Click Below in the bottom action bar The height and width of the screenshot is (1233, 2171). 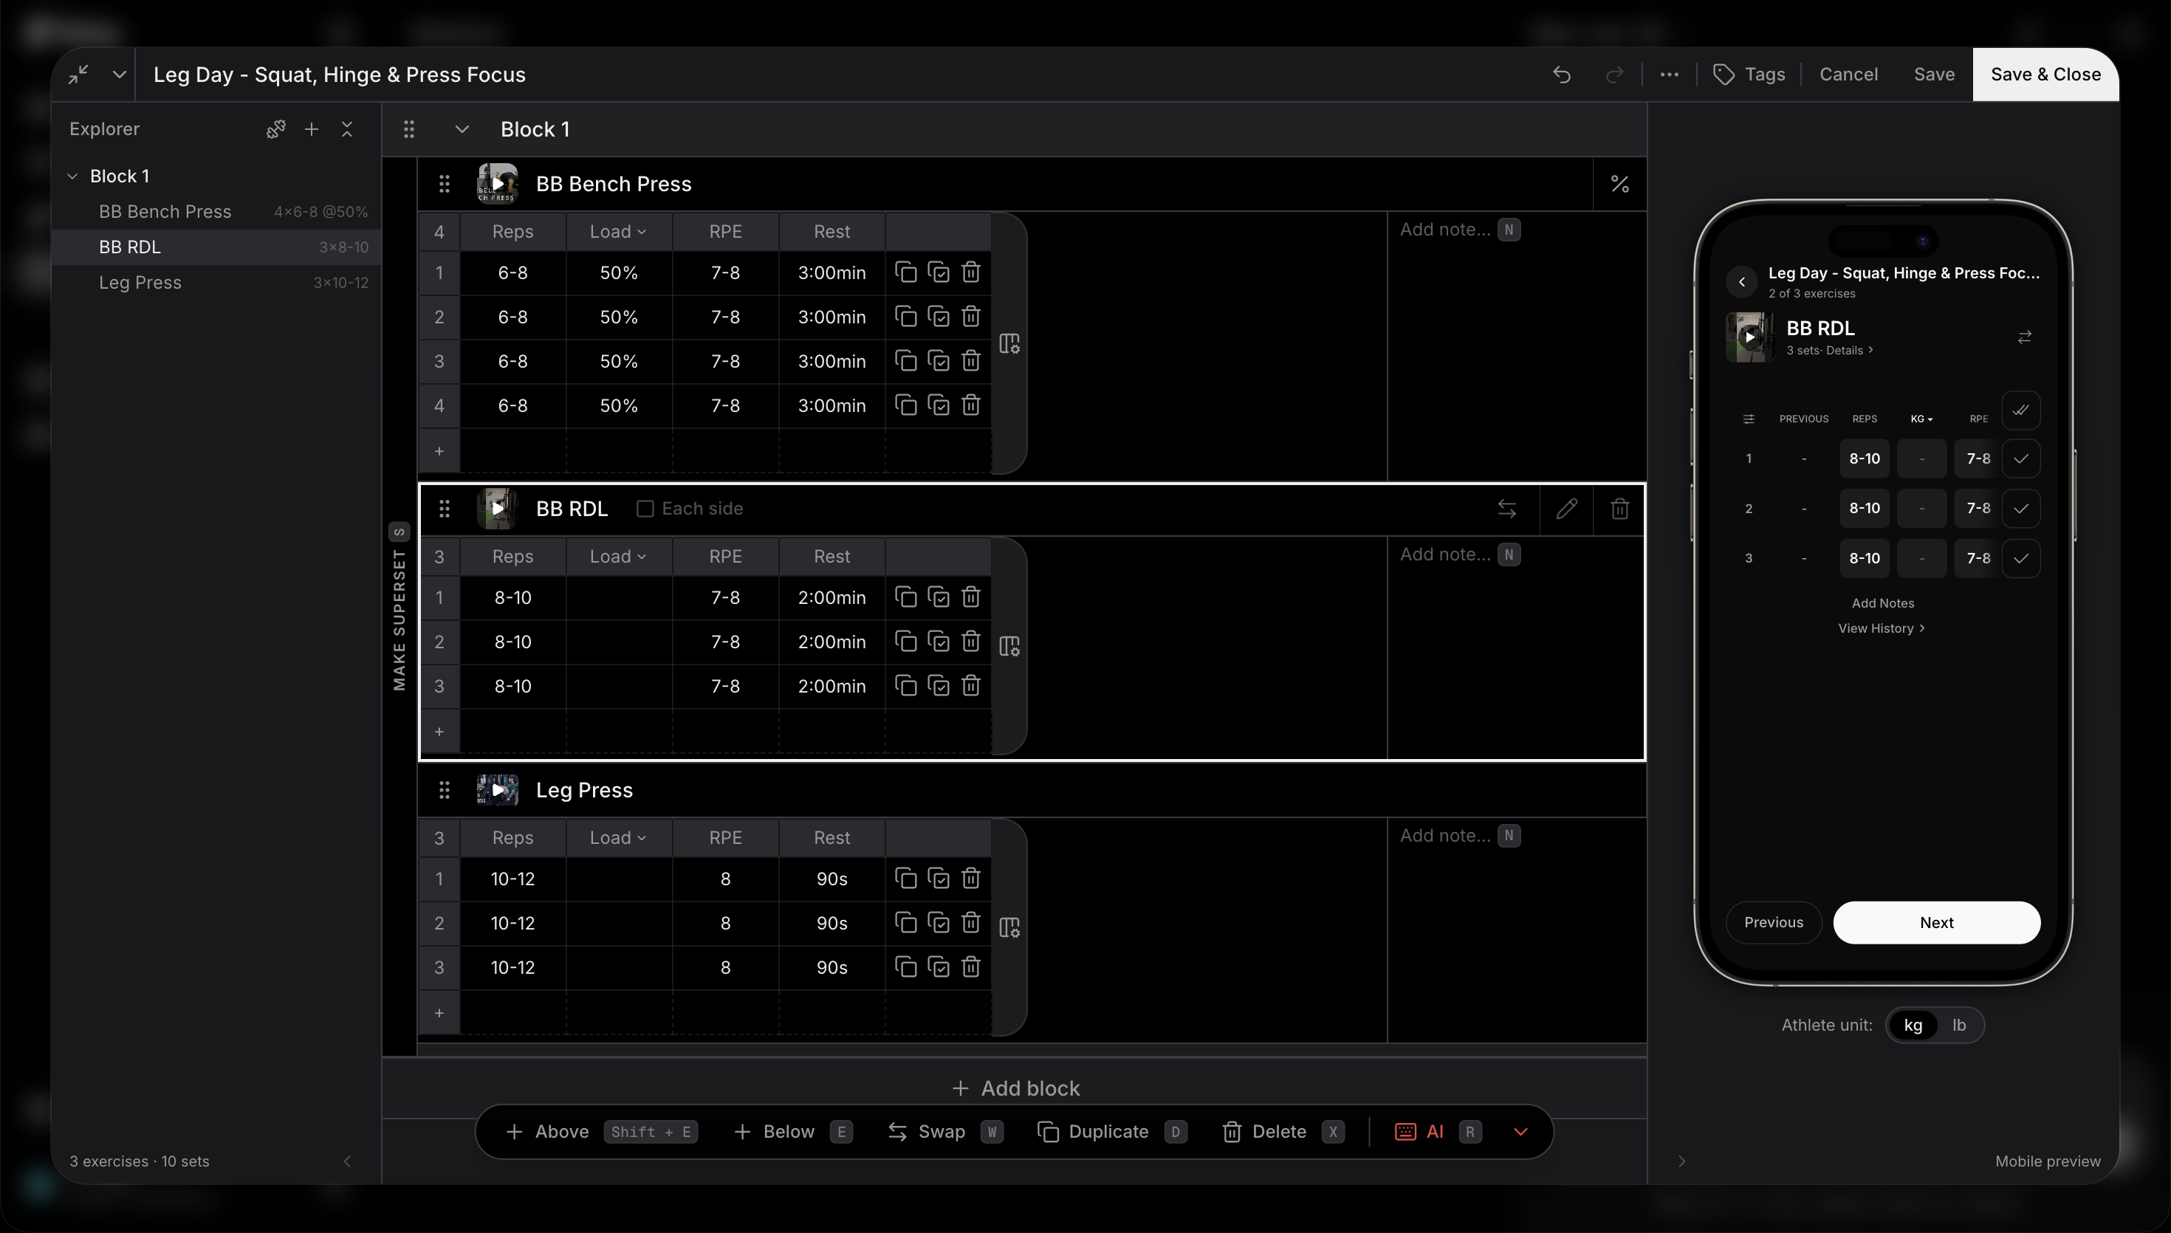792,1133
